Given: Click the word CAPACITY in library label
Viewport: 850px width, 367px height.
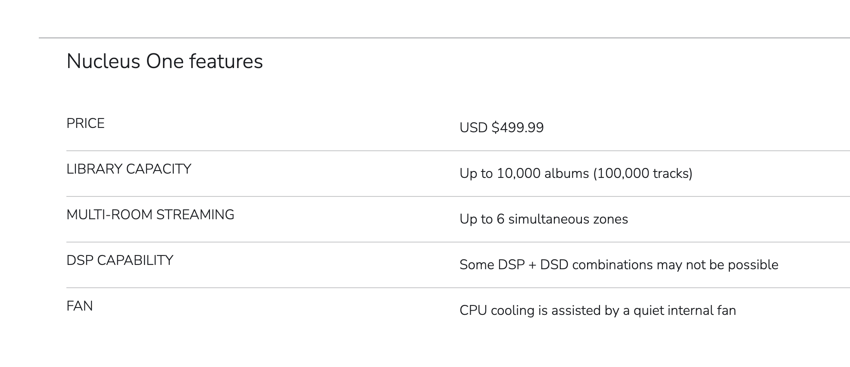Looking at the screenshot, I should click(x=159, y=169).
